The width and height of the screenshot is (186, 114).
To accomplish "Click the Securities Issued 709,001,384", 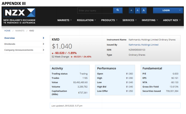I will pyautogui.click(x=172, y=91).
